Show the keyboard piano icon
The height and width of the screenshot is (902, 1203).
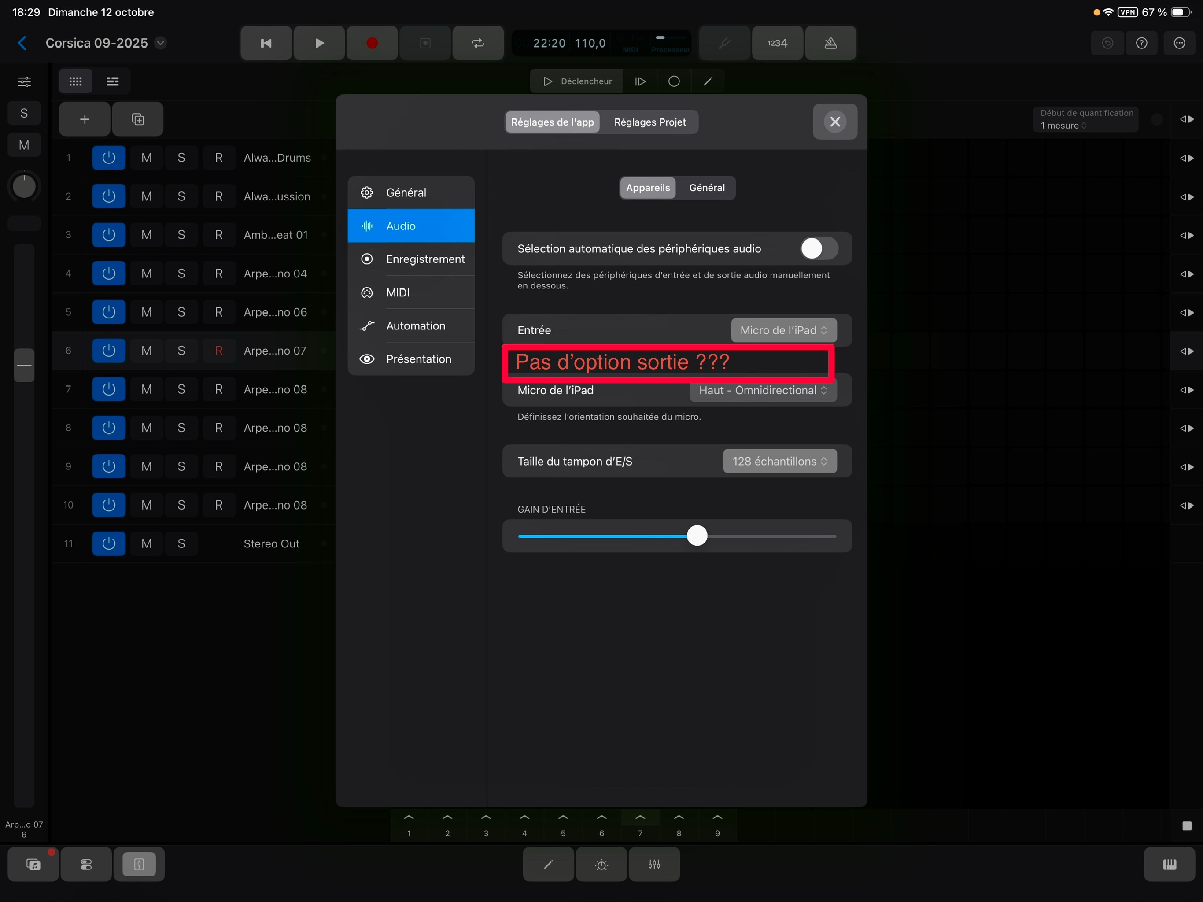(1169, 865)
